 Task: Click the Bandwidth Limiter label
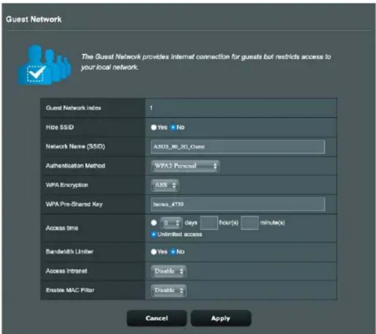pos(70,251)
